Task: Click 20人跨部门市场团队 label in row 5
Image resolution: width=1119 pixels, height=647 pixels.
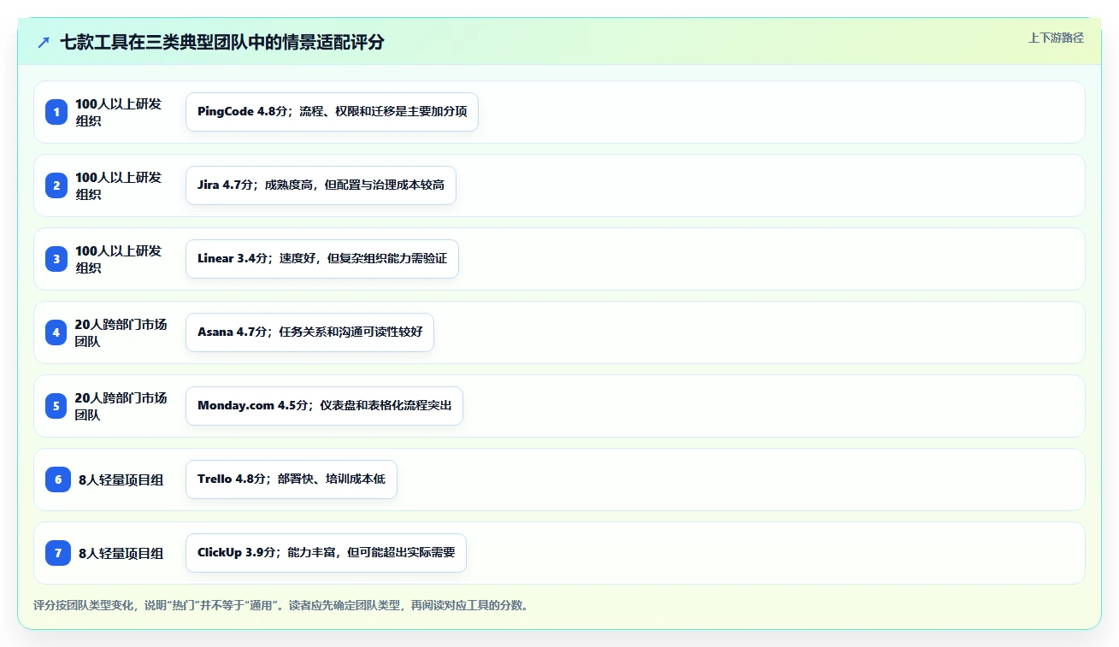Action: tap(121, 406)
